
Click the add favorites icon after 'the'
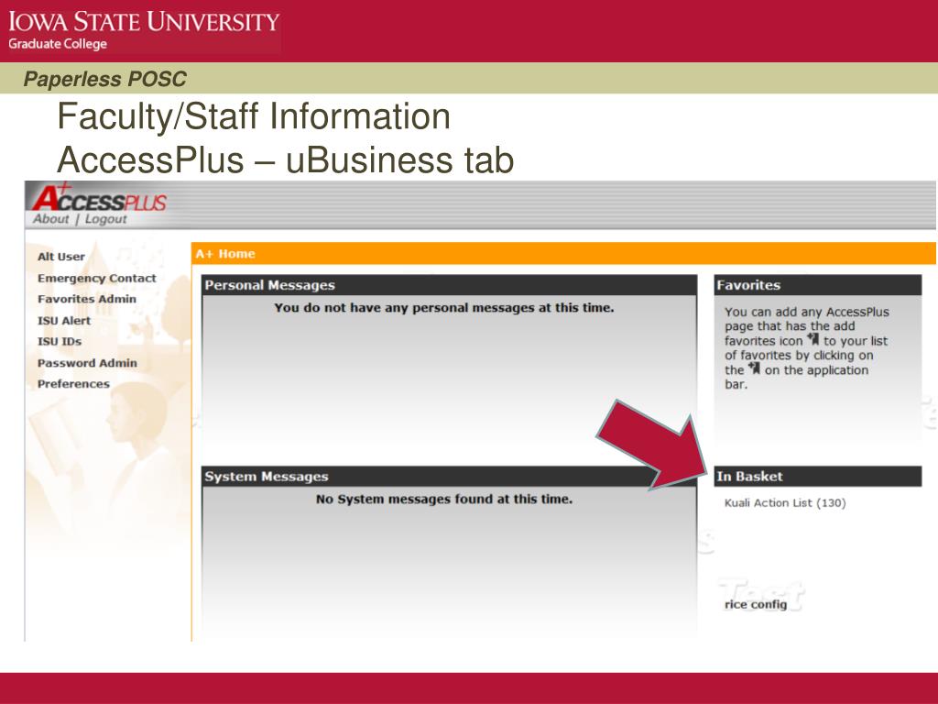pos(755,368)
